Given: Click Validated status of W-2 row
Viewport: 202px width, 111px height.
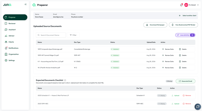Looking at the screenshot, I should coord(115,68).
